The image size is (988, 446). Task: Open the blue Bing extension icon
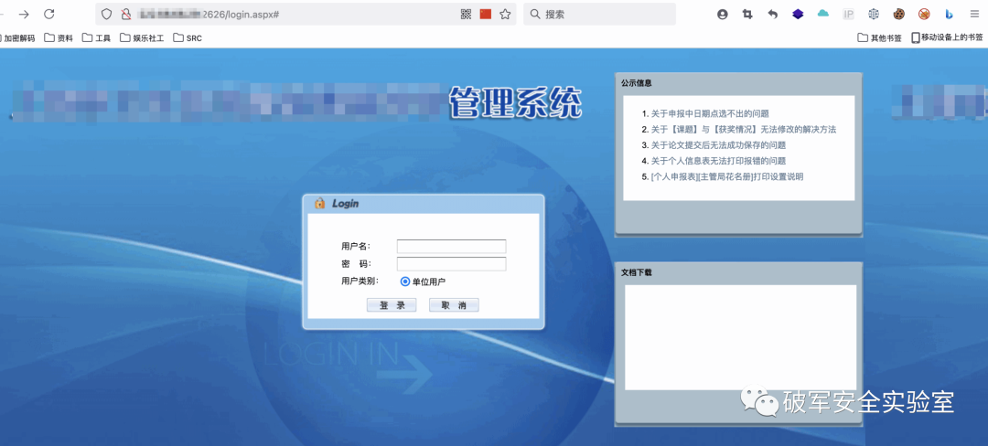coord(949,15)
